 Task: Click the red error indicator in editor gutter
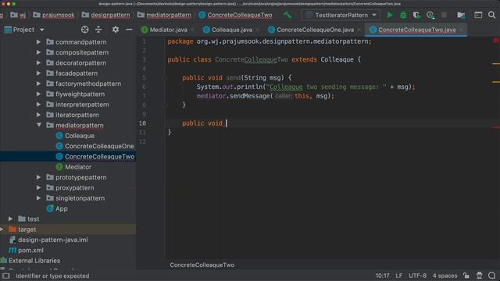(x=496, y=41)
